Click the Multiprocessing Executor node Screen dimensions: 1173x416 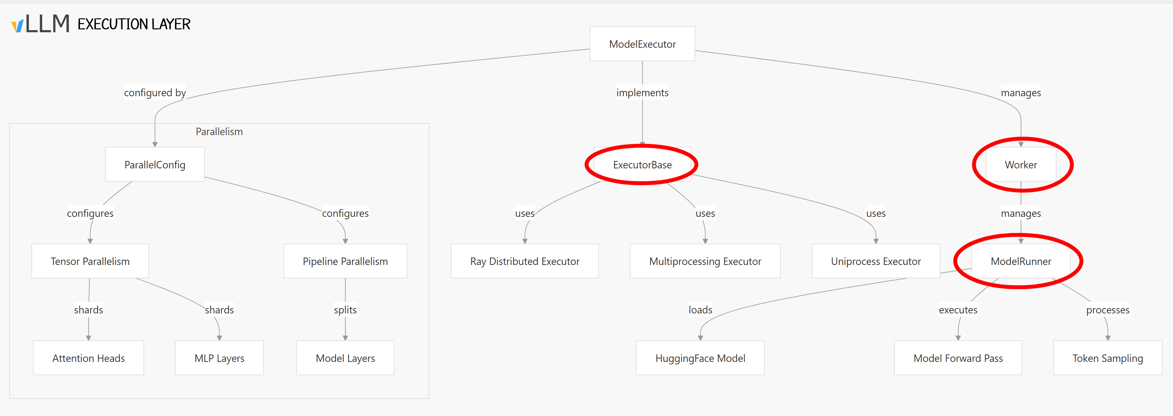point(705,261)
